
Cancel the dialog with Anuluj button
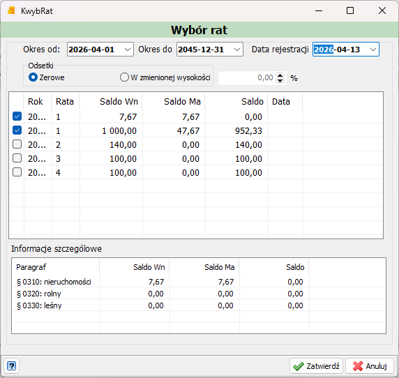pyautogui.click(x=370, y=366)
